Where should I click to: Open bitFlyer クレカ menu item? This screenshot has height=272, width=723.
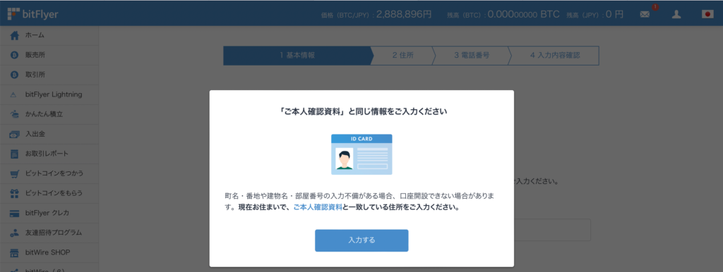[49, 213]
